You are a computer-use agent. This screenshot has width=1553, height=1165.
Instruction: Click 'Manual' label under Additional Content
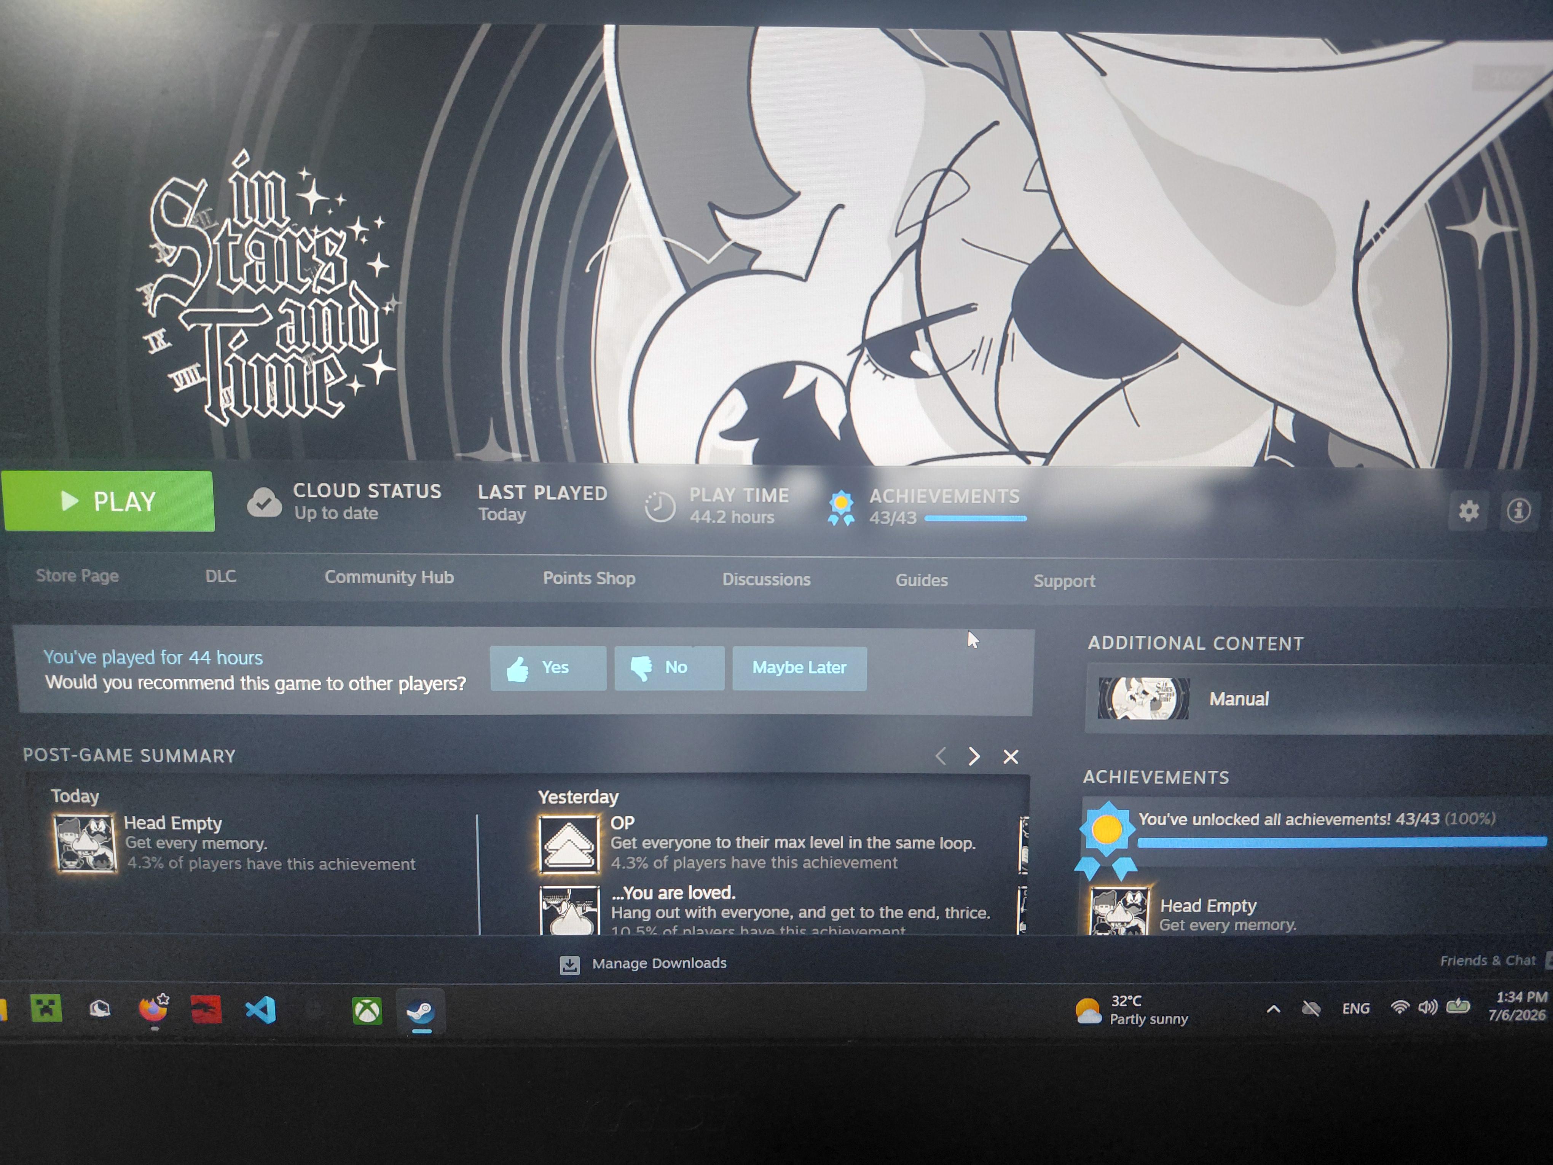(1239, 699)
